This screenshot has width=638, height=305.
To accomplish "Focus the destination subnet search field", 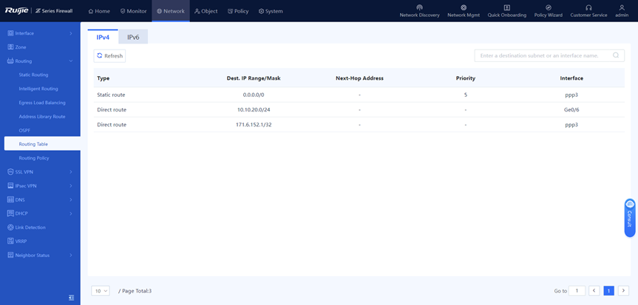I will [x=549, y=55].
